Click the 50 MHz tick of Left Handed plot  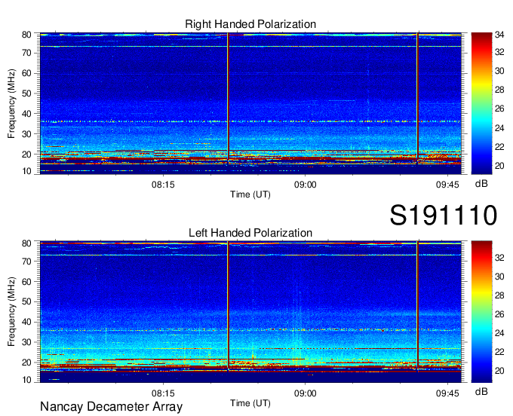coord(26,302)
